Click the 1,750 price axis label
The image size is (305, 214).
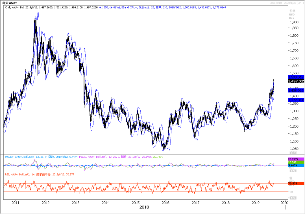294,43
